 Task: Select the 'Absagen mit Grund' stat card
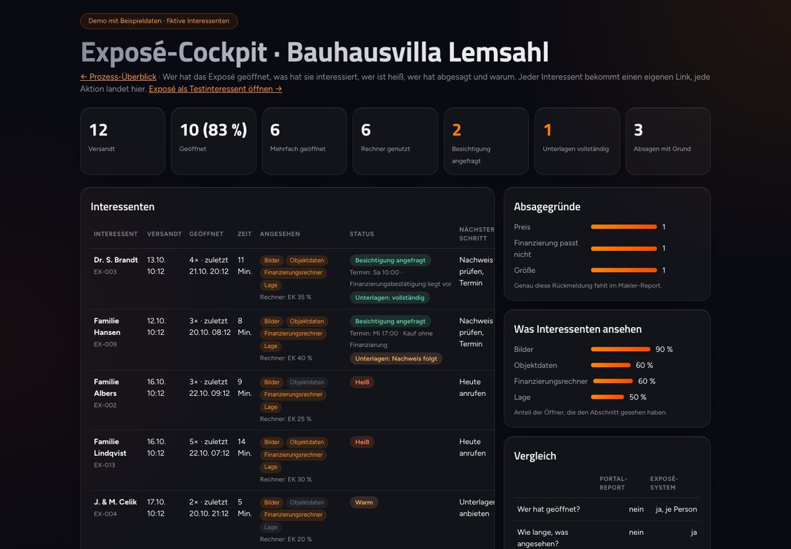(x=668, y=141)
